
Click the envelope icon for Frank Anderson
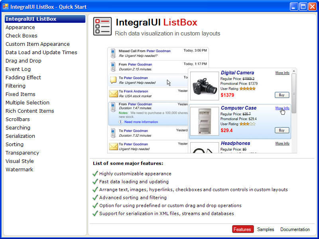[x=113, y=94]
